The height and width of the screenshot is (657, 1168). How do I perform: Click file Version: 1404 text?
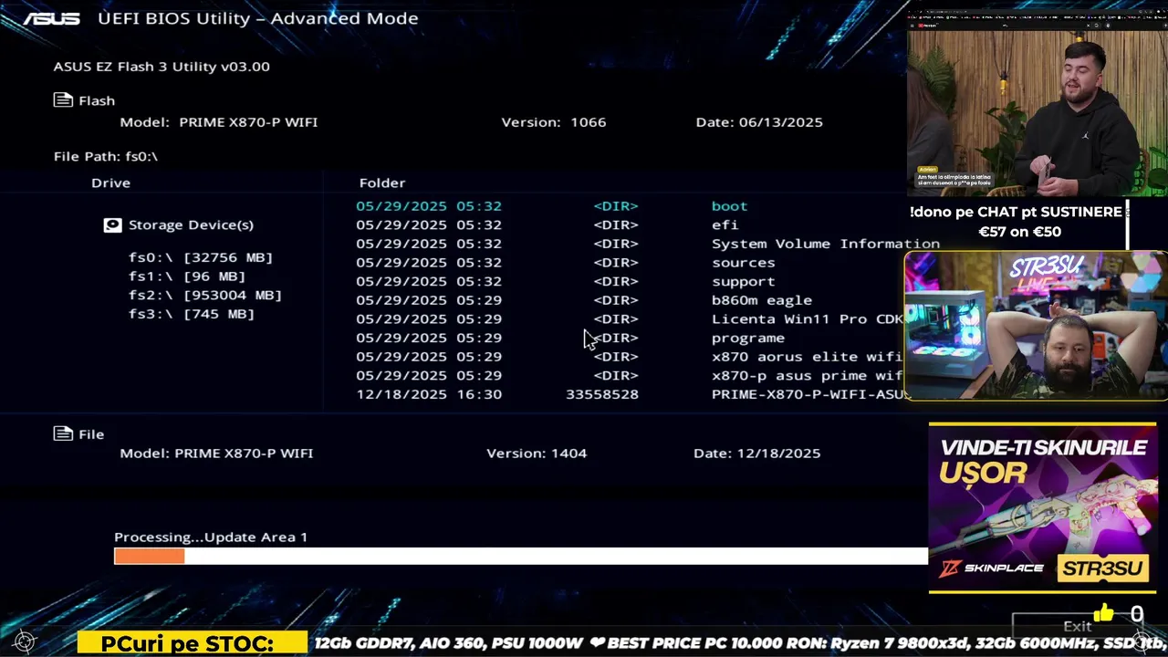click(537, 453)
